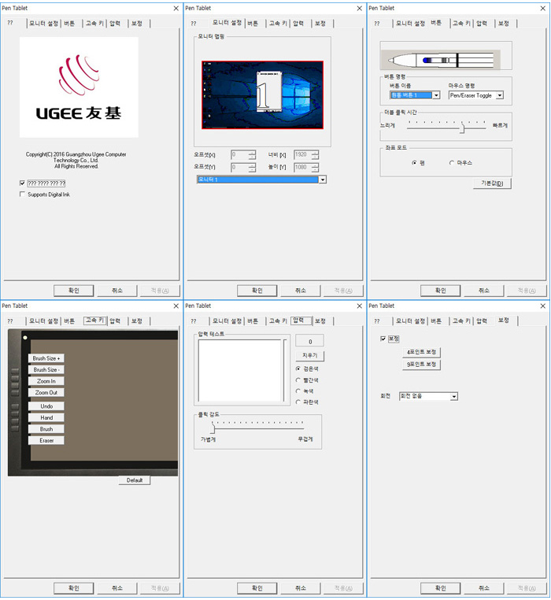Click the 지우기 clear button
Image resolution: width=551 pixels, height=600 pixels.
(310, 356)
